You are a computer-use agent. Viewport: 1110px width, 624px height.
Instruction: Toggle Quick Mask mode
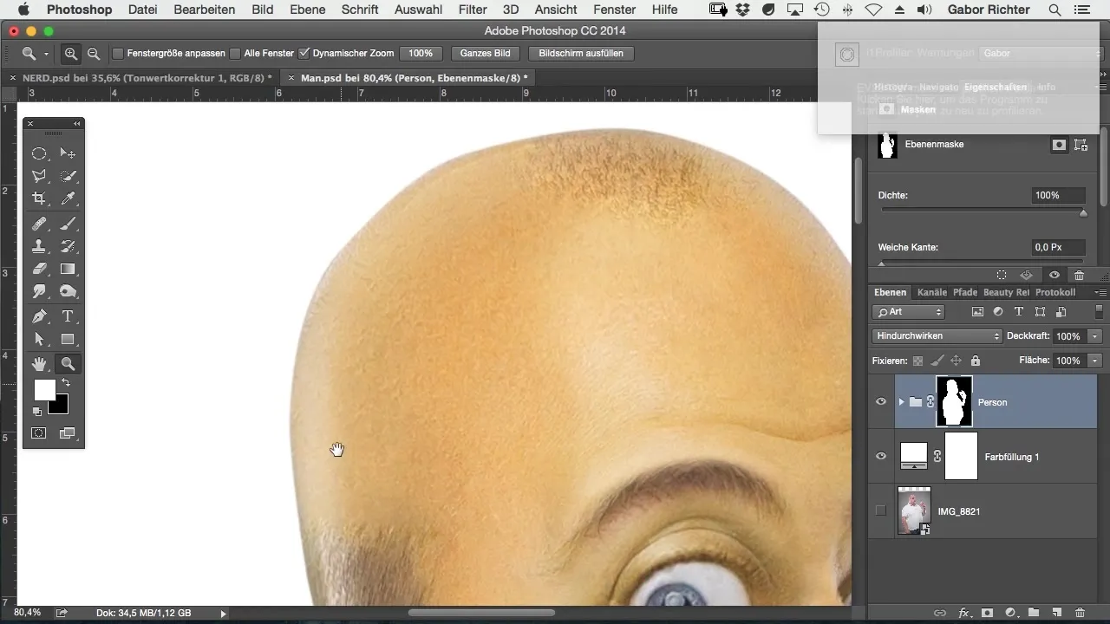coord(39,432)
